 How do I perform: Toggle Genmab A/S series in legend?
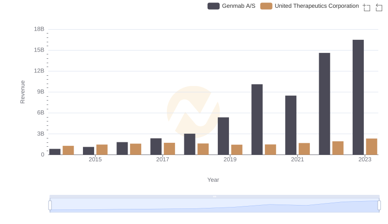point(231,6)
